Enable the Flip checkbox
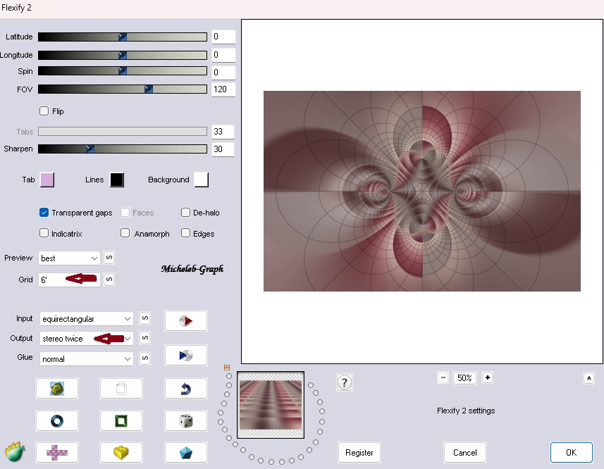This screenshot has width=604, height=469. (44, 111)
